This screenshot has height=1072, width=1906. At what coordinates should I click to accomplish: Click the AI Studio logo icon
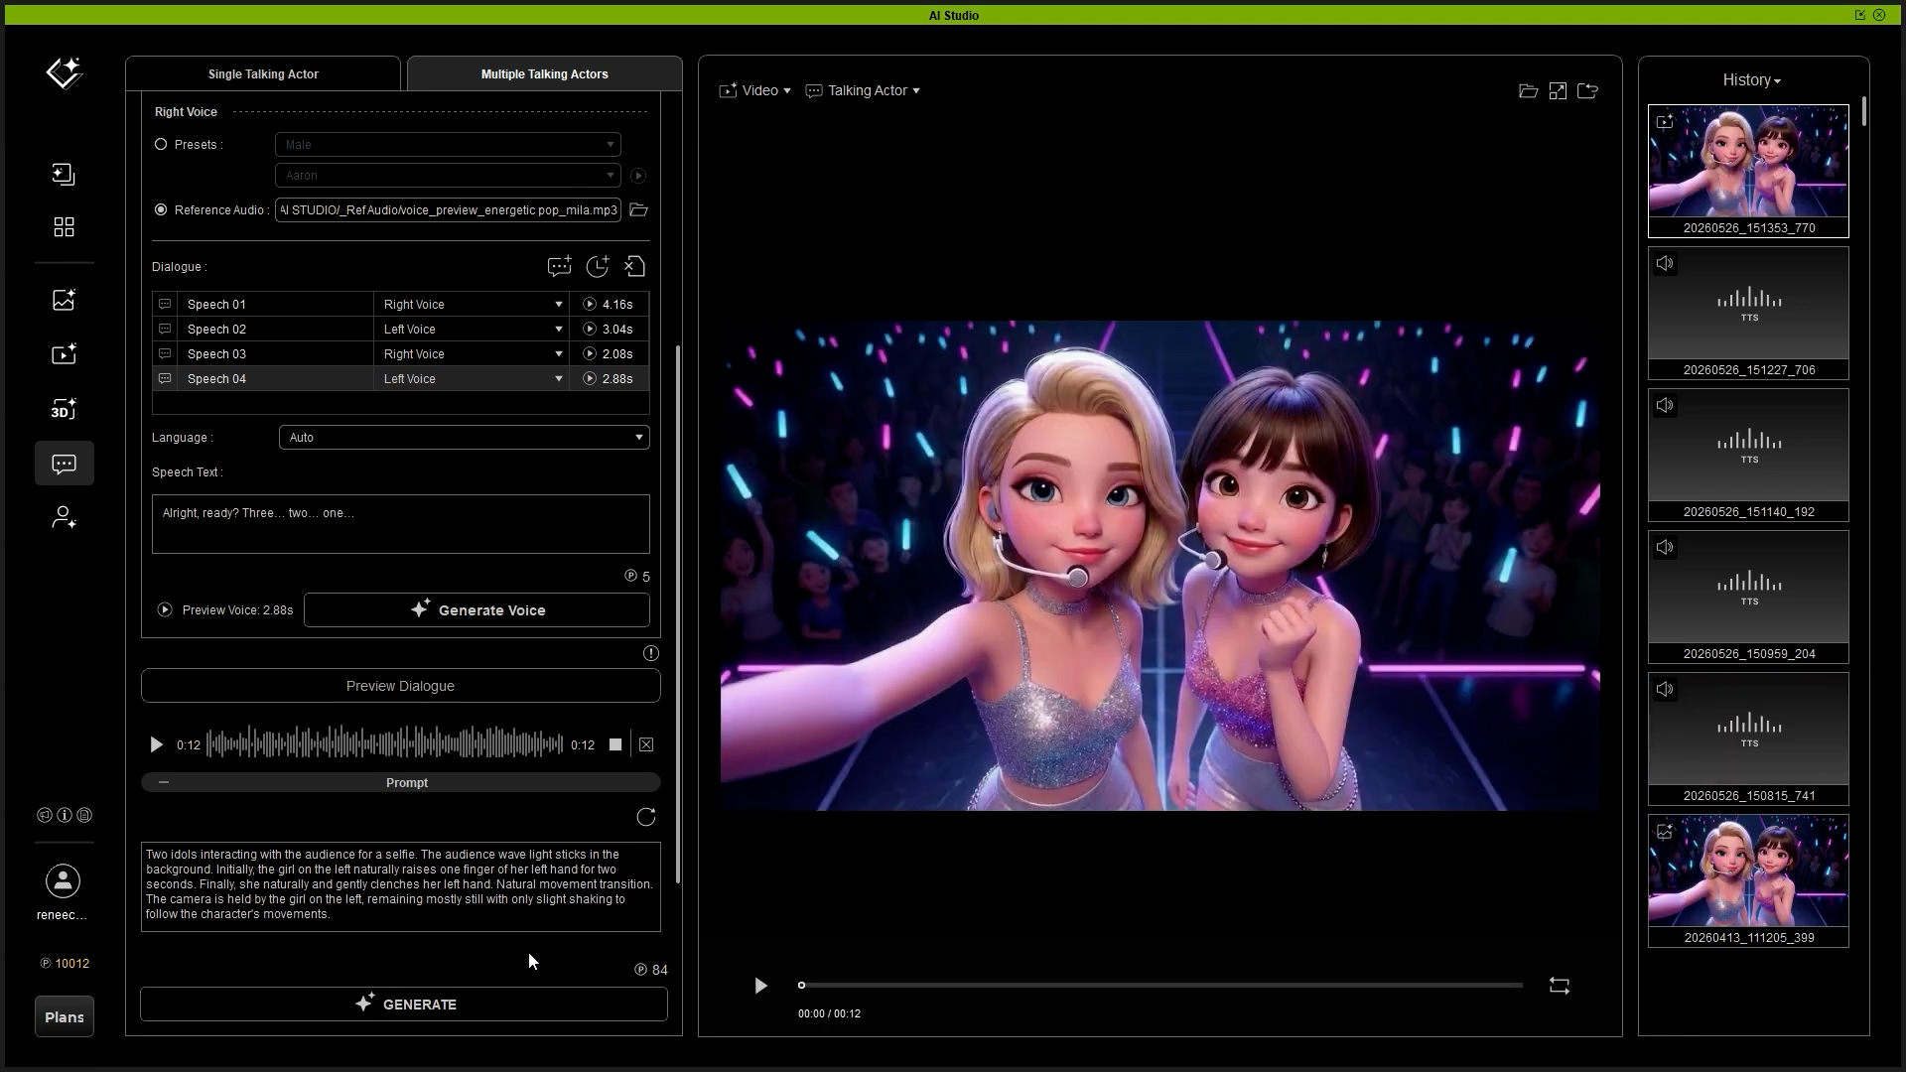(x=65, y=72)
